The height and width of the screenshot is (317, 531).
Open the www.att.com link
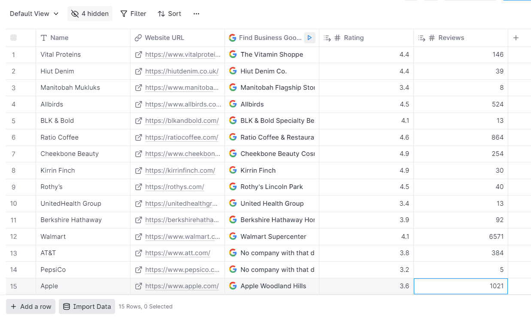coord(178,253)
